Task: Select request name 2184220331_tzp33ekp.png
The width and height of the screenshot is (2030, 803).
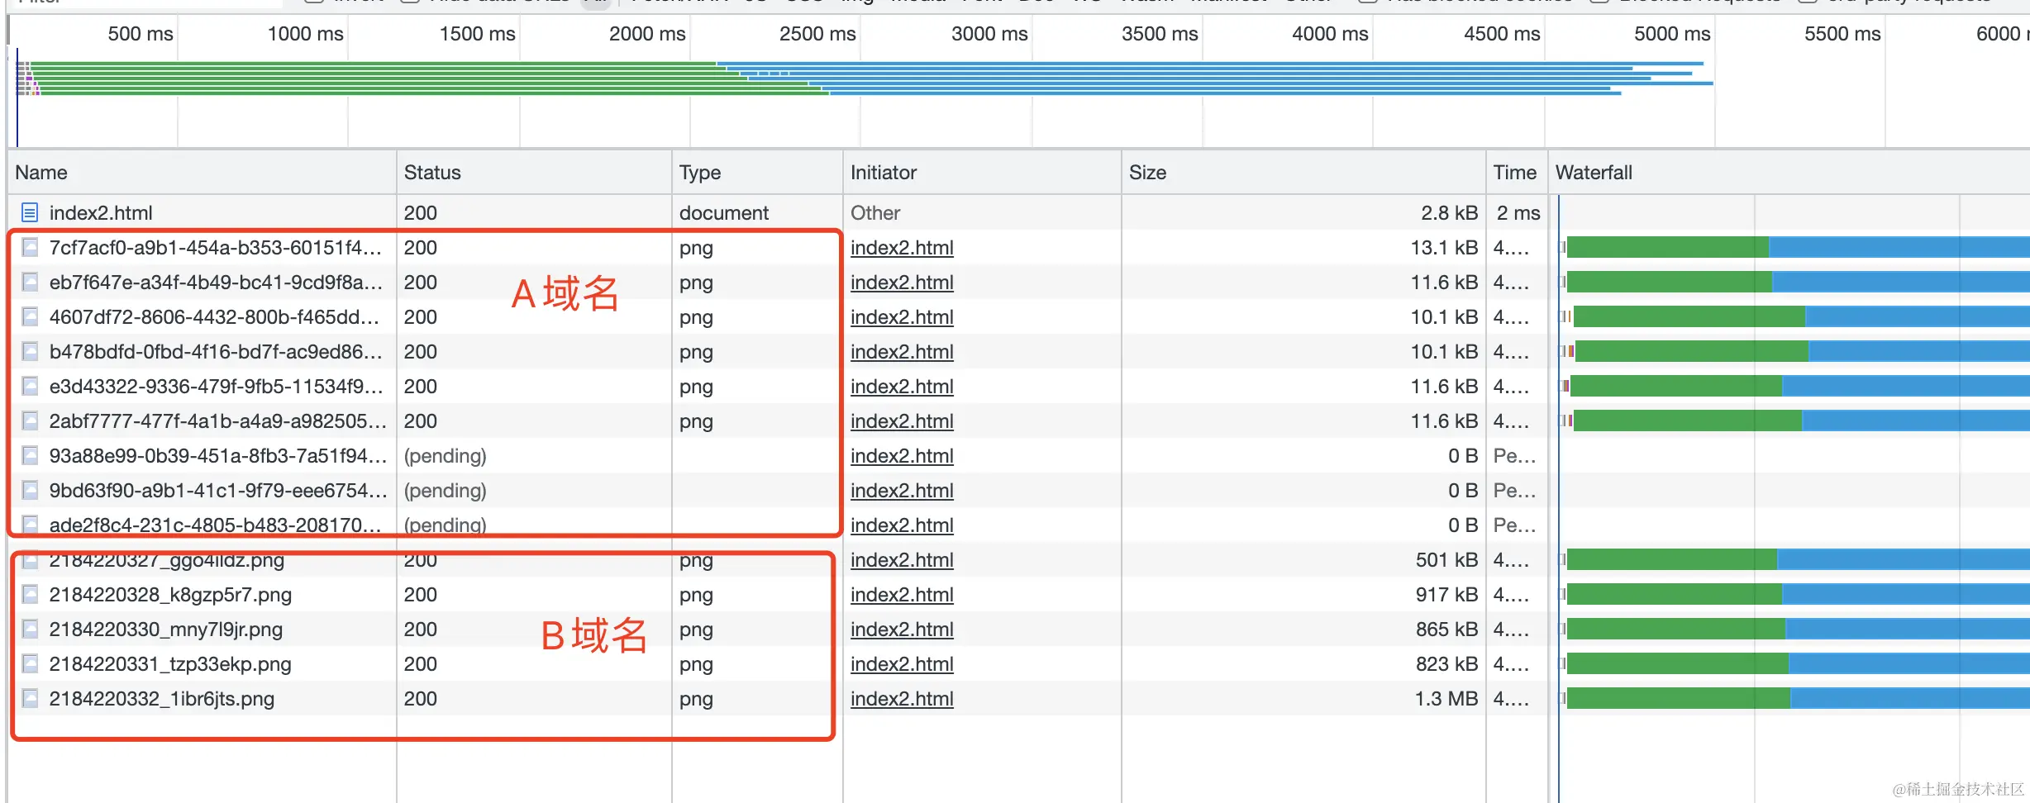Action: (x=170, y=664)
